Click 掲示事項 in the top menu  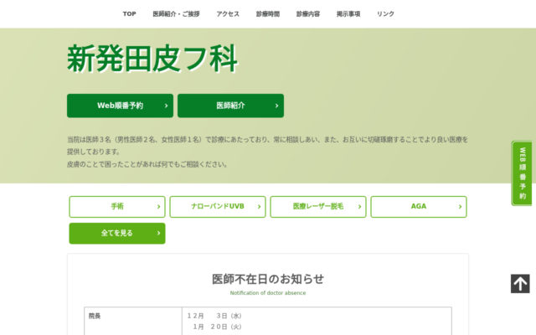click(348, 14)
